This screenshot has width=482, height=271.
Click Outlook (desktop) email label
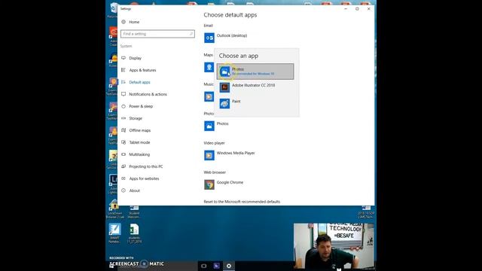click(x=232, y=35)
